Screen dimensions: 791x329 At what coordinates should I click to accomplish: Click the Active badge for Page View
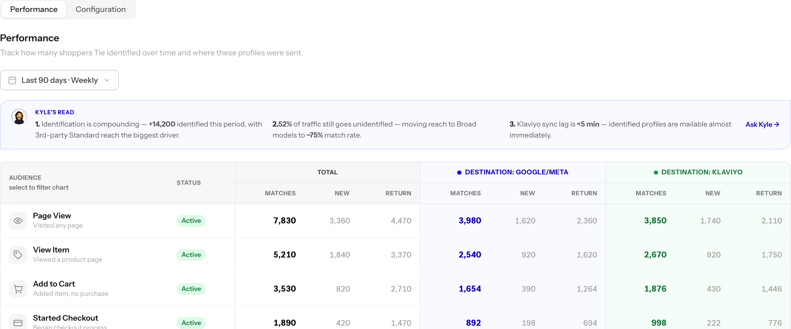(x=191, y=220)
